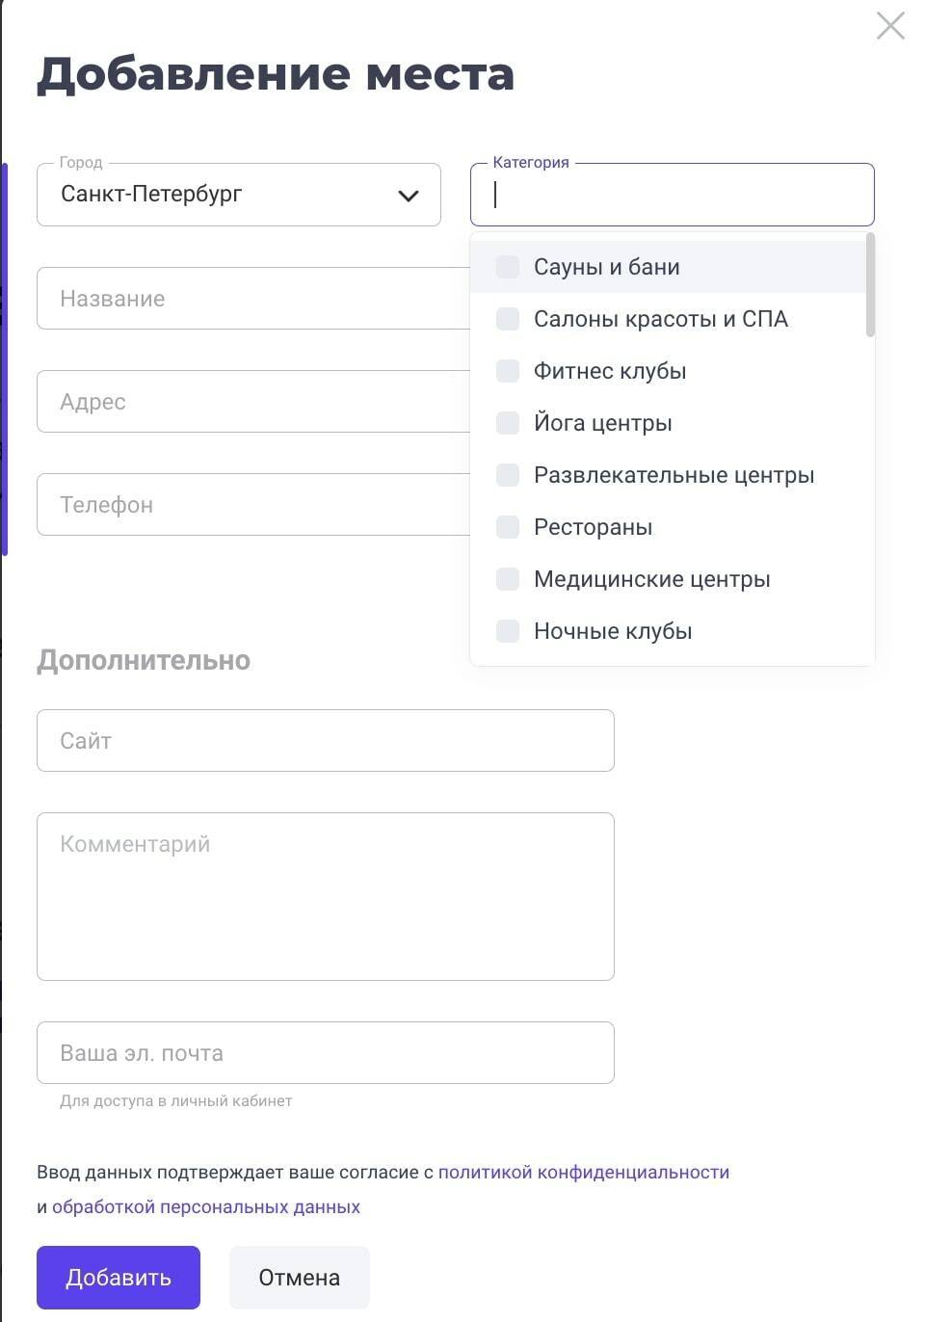Open политикой конфиденциальности link
The height and width of the screenshot is (1322, 925).
tap(584, 1173)
